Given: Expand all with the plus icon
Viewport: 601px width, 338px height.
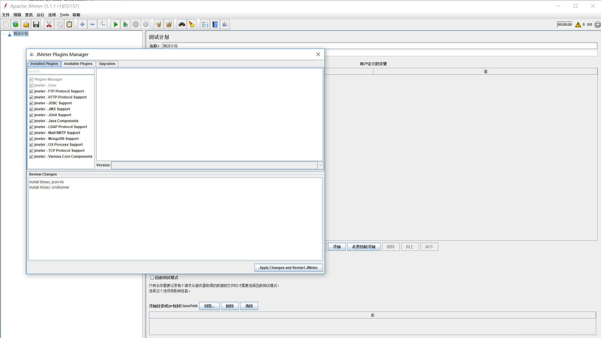Looking at the screenshot, I should click(82, 24).
